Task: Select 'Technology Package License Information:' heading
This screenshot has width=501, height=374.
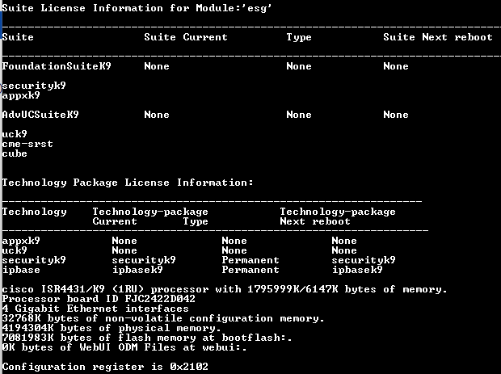Action: 128,183
